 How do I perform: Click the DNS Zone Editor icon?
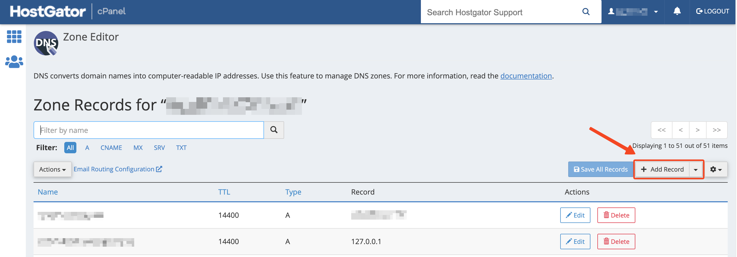(x=46, y=43)
